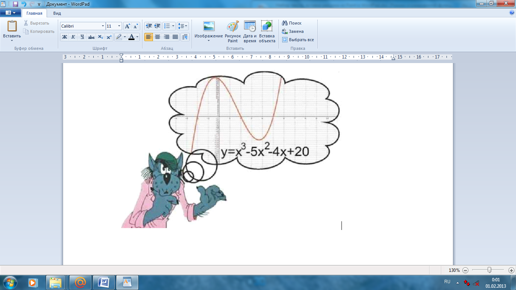Select center text alignment

158,37
